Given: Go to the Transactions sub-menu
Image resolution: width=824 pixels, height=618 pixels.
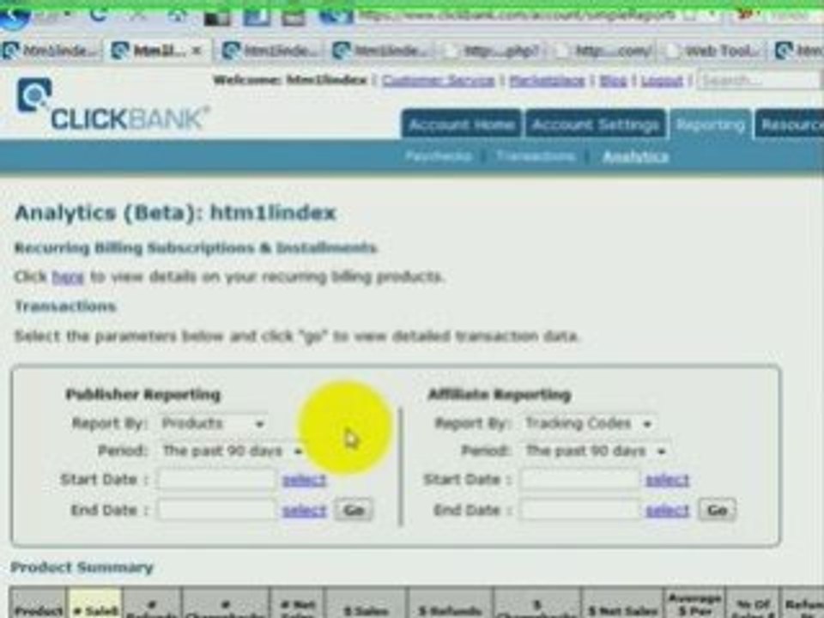Looking at the screenshot, I should [535, 156].
